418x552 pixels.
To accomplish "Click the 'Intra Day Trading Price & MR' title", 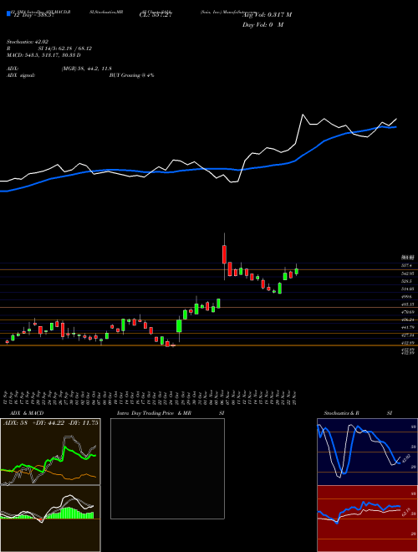I will (154, 413).
